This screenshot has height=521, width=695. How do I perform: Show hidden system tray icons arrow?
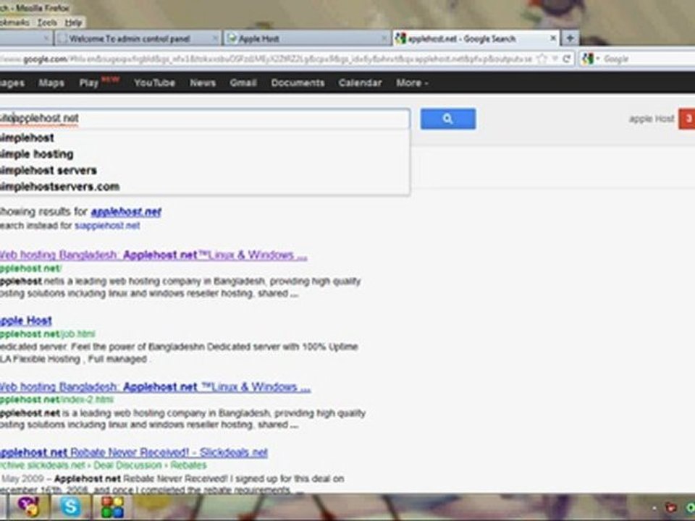(654, 508)
